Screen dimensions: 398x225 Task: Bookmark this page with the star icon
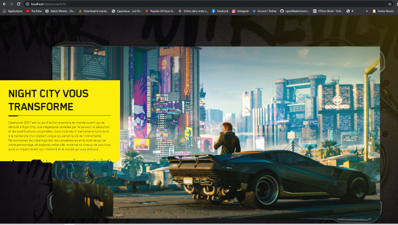point(389,4)
